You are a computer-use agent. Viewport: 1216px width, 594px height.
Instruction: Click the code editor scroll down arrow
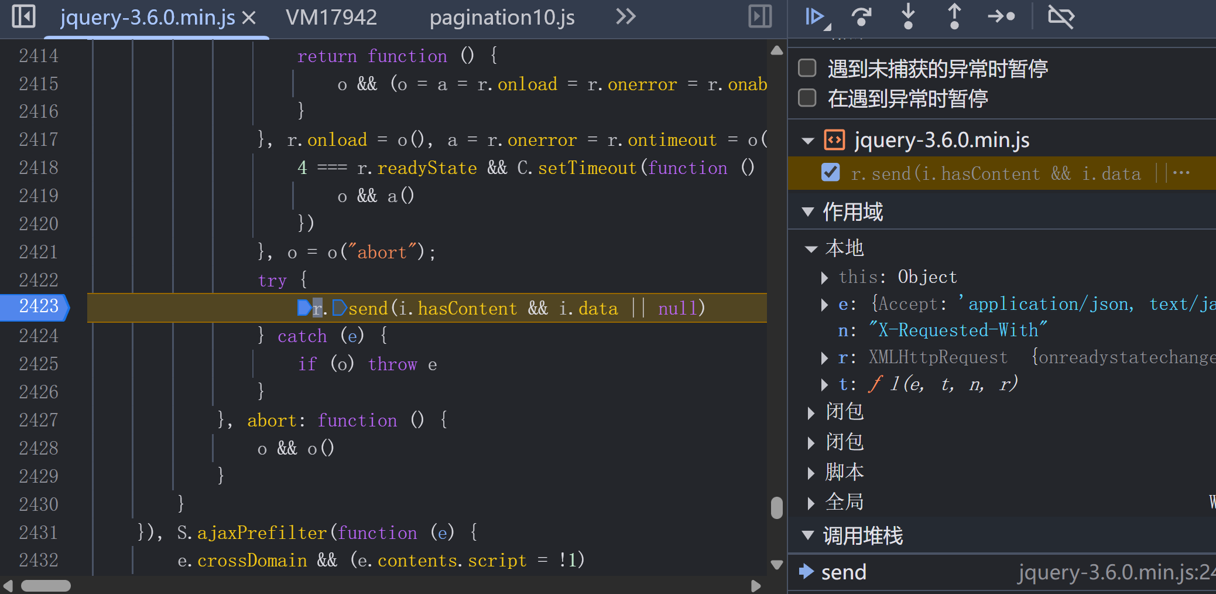pos(777,565)
